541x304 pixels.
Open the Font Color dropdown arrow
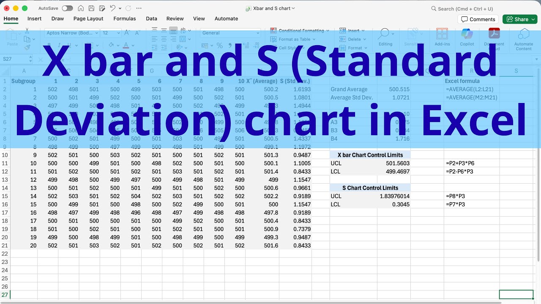133,46
